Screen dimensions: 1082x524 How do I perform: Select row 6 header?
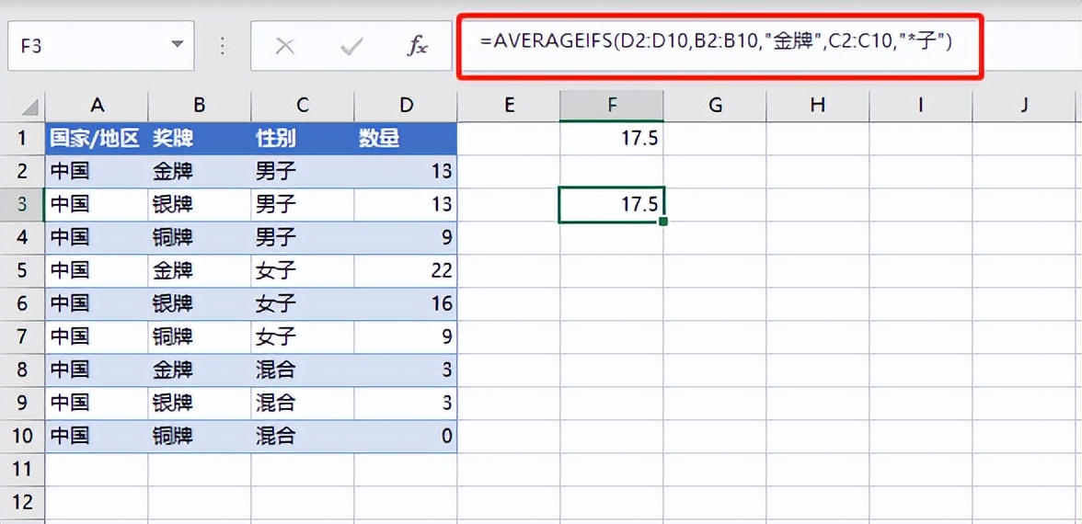(x=22, y=304)
